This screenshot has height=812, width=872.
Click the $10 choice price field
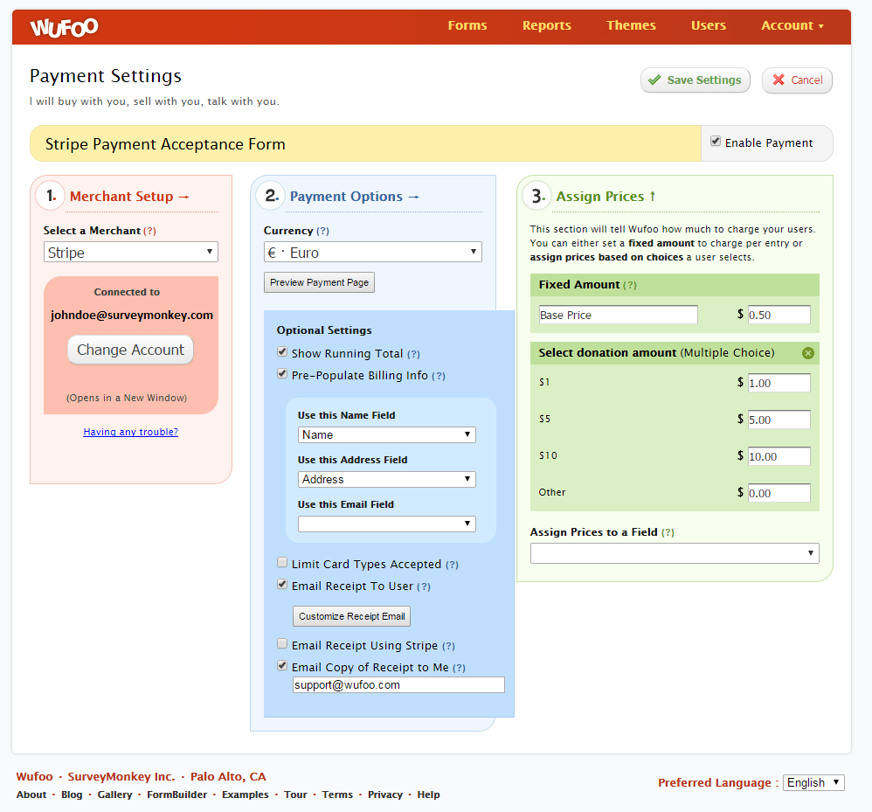tap(779, 456)
